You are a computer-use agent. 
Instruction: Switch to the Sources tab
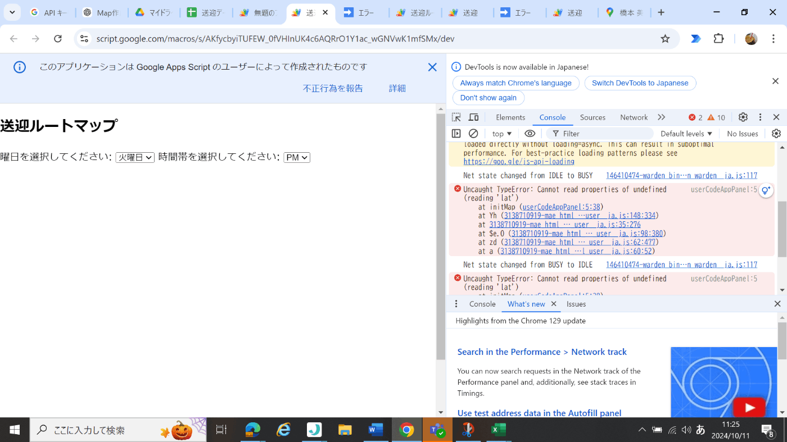(592, 117)
